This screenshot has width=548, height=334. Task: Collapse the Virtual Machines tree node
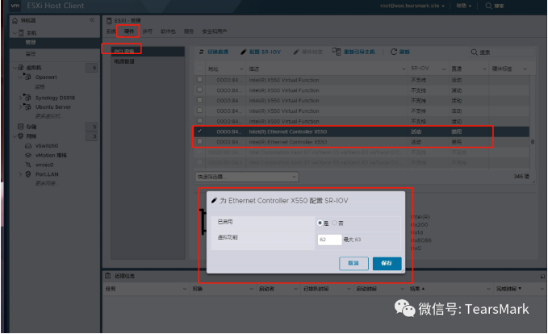point(15,68)
